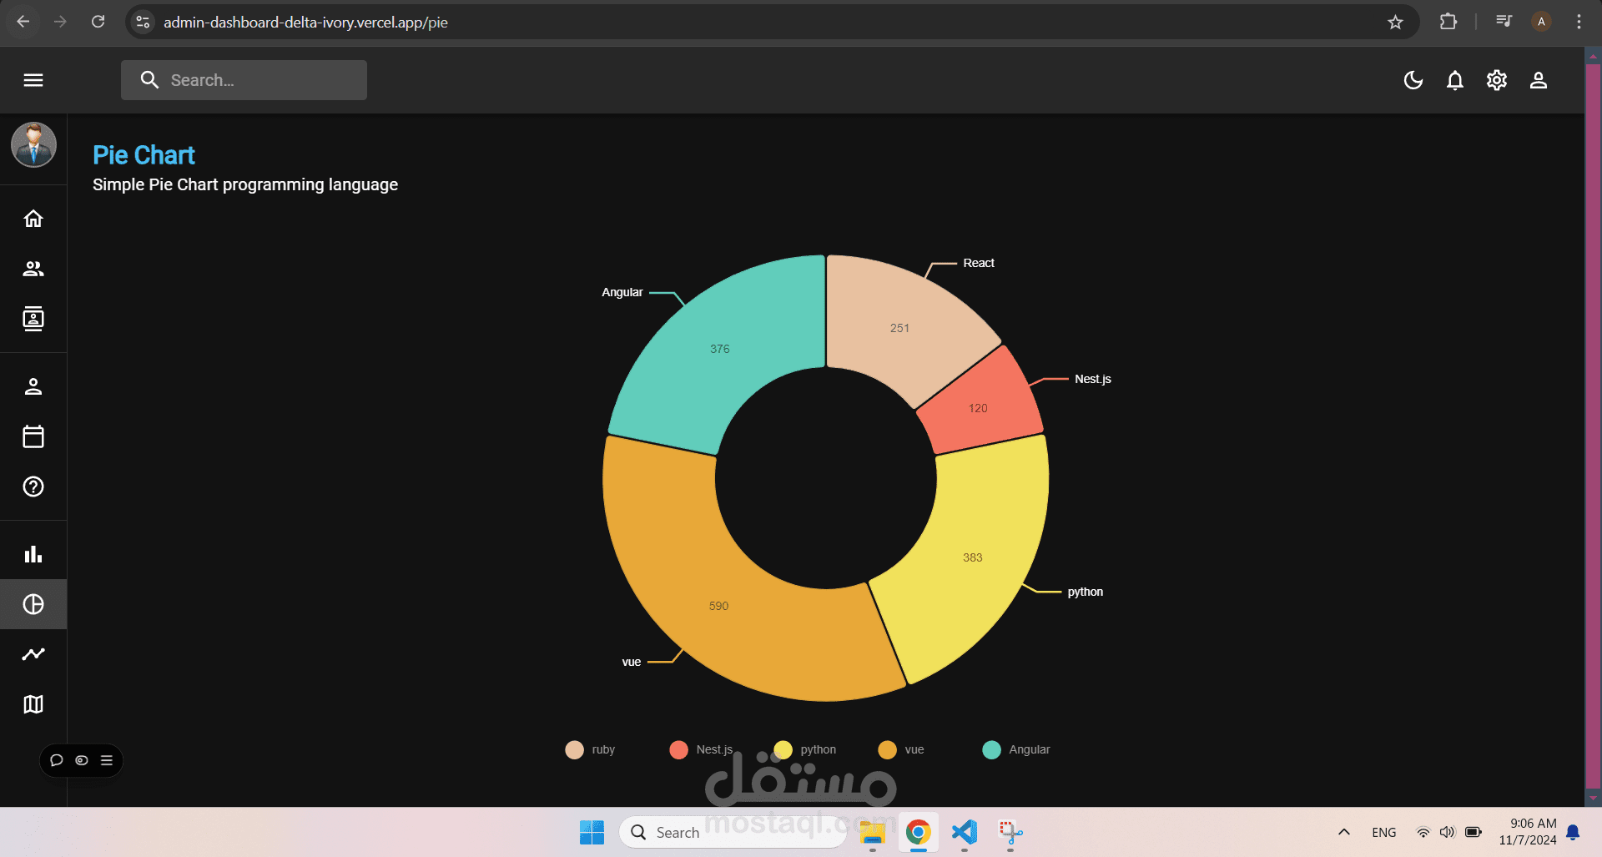Open File Explorer from taskbar
The width and height of the screenshot is (1602, 857).
873,832
